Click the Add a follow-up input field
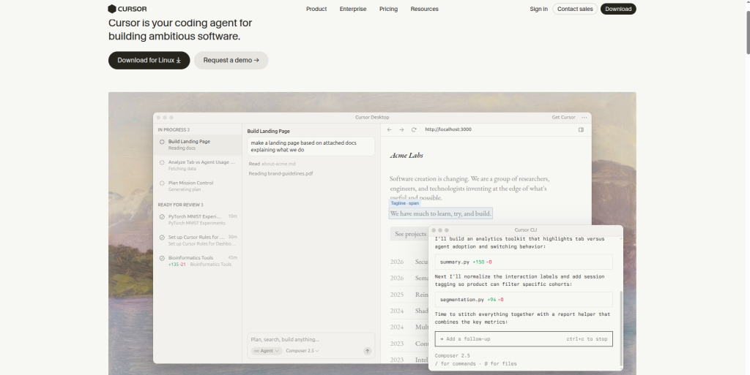 [524, 338]
